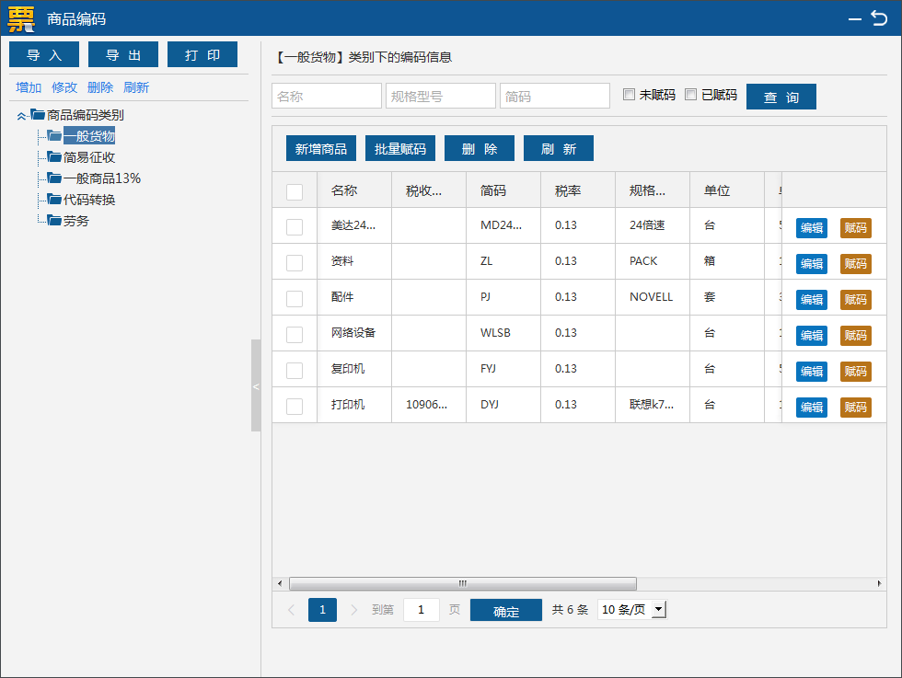This screenshot has width=902, height=678.
Task: Check the 已赋码 filter checkbox
Action: click(x=690, y=94)
